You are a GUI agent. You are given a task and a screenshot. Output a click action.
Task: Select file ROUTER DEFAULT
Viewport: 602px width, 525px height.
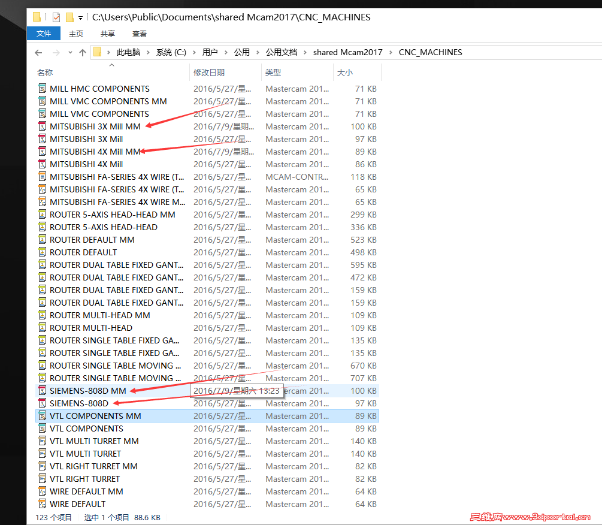(x=83, y=252)
